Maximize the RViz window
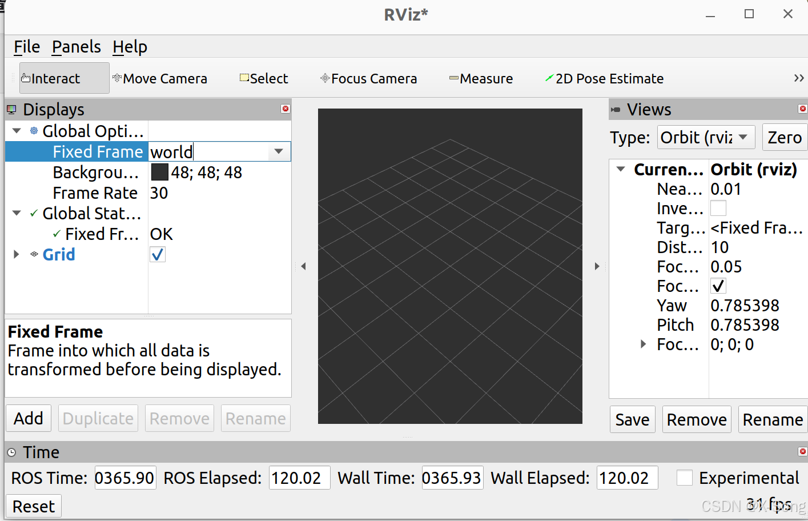Viewport: 808px width, 521px height. (x=749, y=14)
